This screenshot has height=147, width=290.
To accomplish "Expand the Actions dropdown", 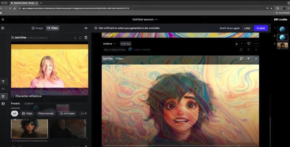I will tap(109, 44).
